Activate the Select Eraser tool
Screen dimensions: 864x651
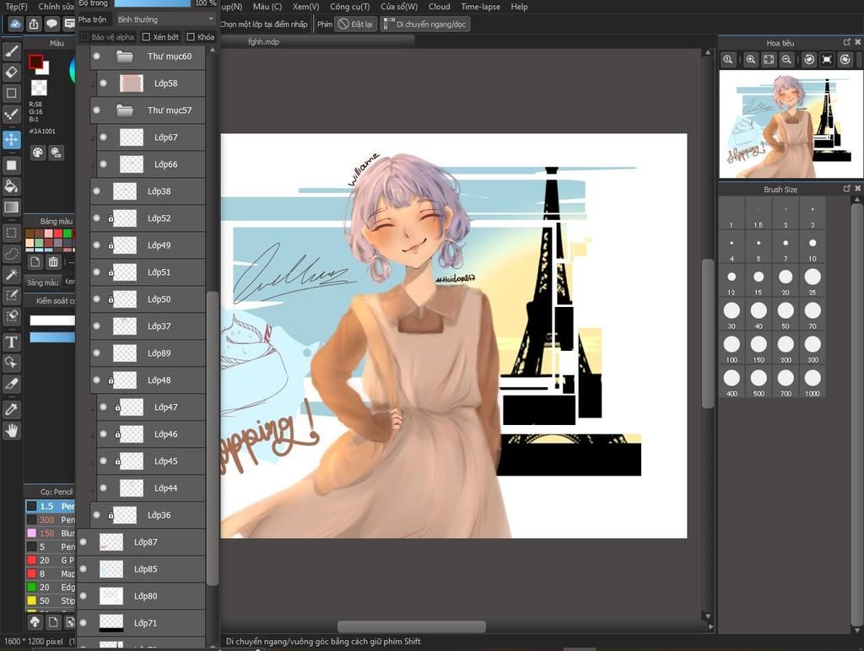click(12, 316)
